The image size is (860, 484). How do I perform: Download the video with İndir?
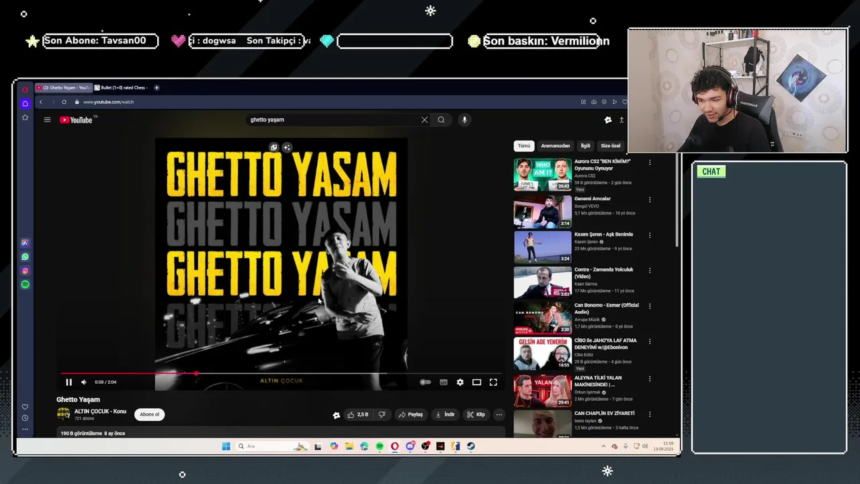pyautogui.click(x=445, y=415)
